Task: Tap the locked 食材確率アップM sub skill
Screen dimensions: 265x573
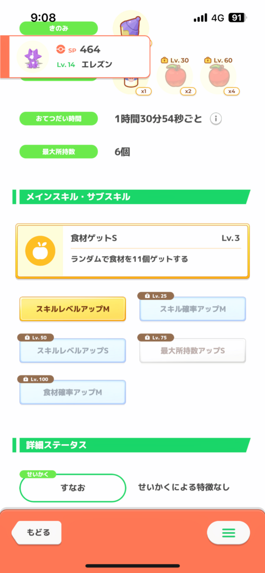Action: 72,392
